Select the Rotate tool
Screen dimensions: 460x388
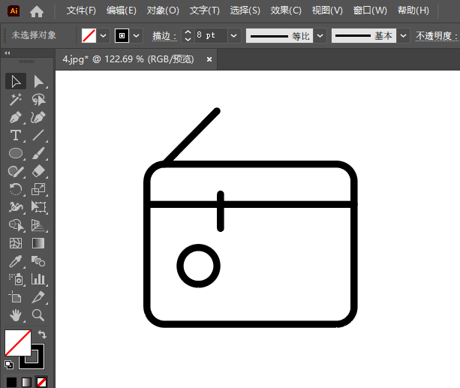[x=16, y=189]
